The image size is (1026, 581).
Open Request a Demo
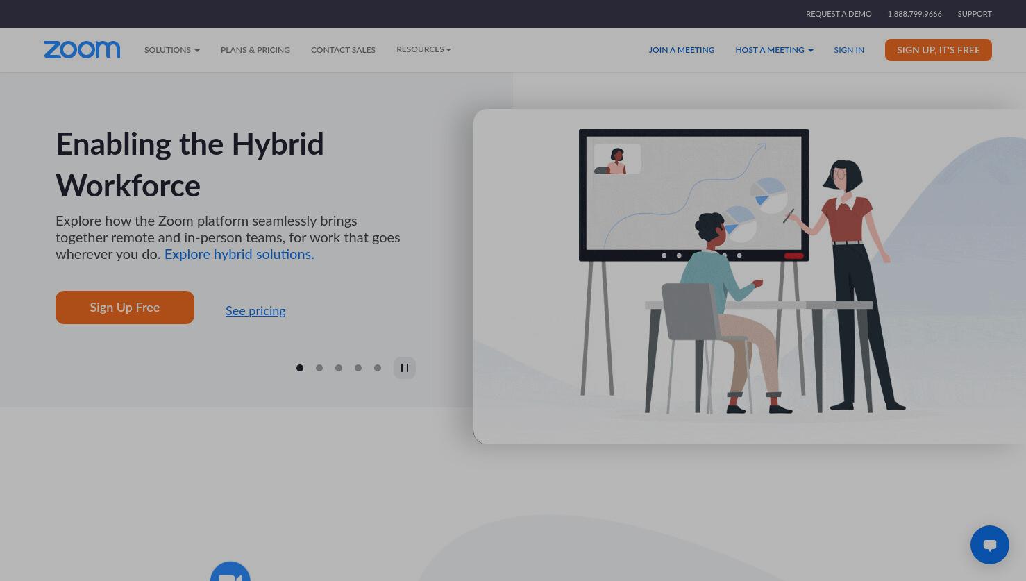click(x=839, y=14)
